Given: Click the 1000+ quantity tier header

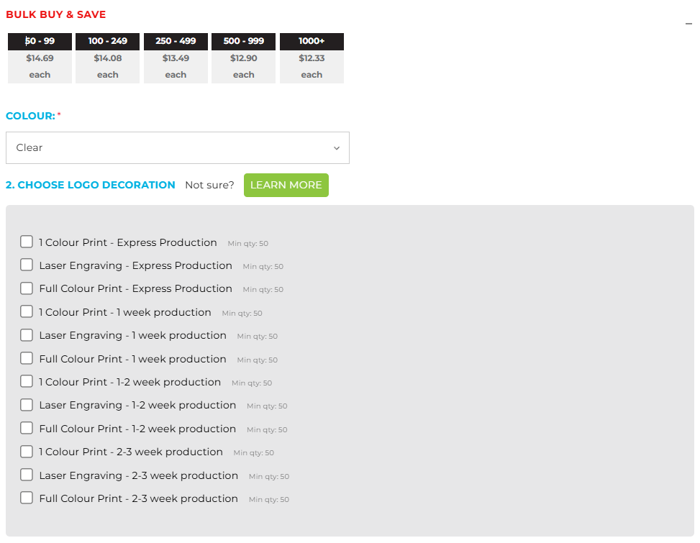Looking at the screenshot, I should tap(312, 41).
